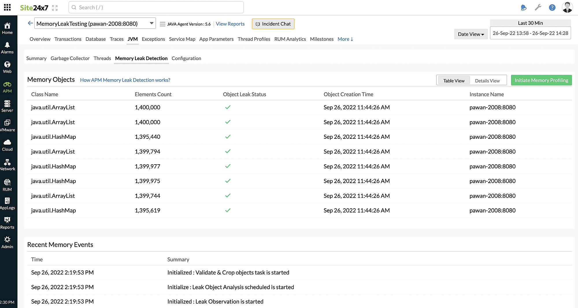
Task: Click View Reports link
Action: [x=230, y=24]
